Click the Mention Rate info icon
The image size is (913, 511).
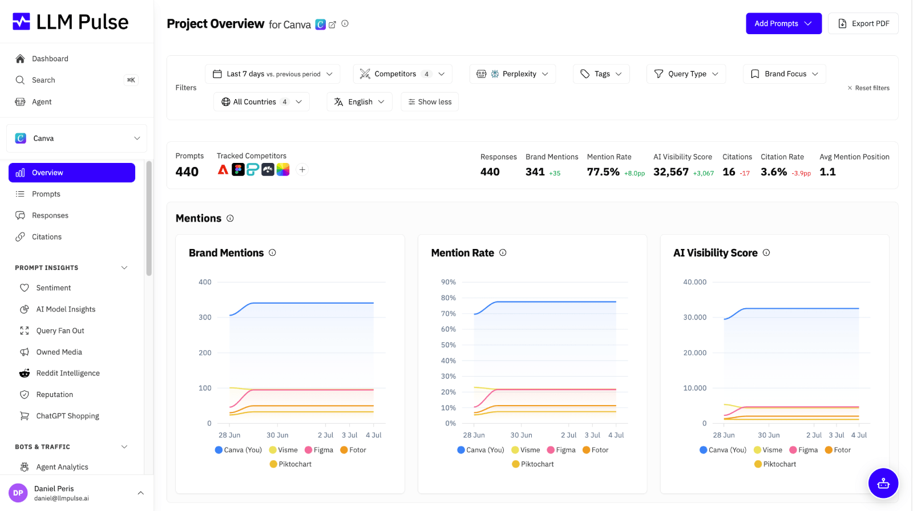pyautogui.click(x=503, y=252)
